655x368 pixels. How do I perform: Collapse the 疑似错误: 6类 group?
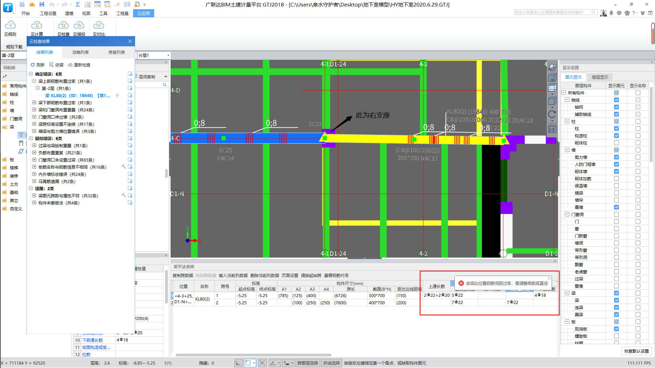[x=31, y=138]
